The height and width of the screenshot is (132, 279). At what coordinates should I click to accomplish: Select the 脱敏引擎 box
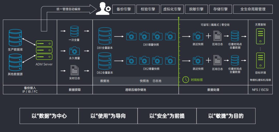click(196, 9)
